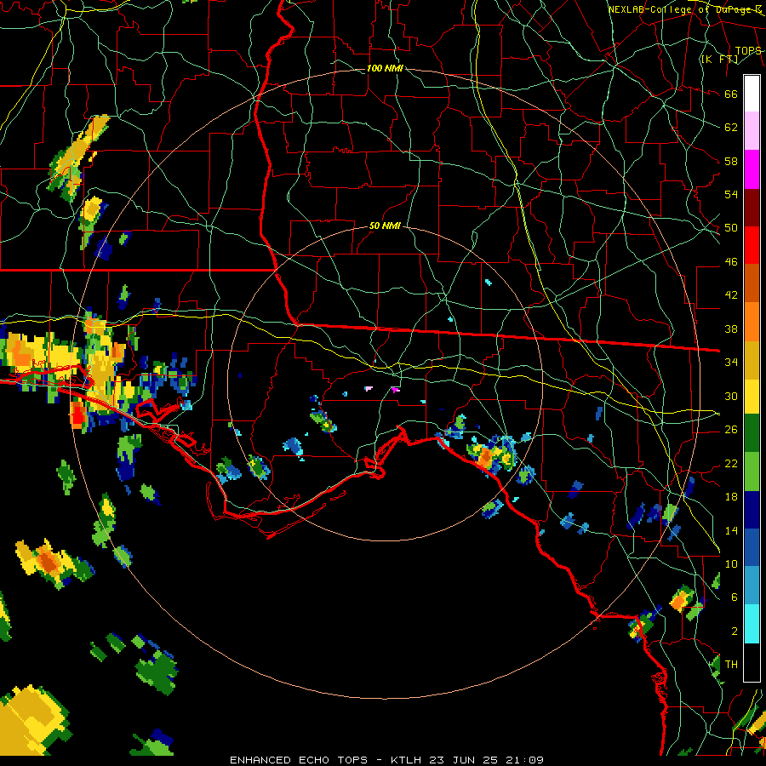Pick the light sky blue legend band
This screenshot has width=766, height=766.
[x=752, y=586]
